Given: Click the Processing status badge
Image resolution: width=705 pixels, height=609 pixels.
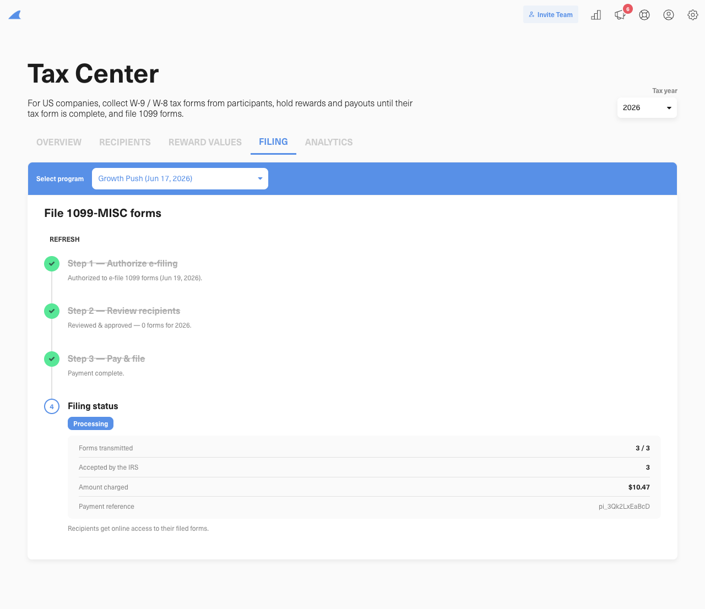Looking at the screenshot, I should coord(91,423).
